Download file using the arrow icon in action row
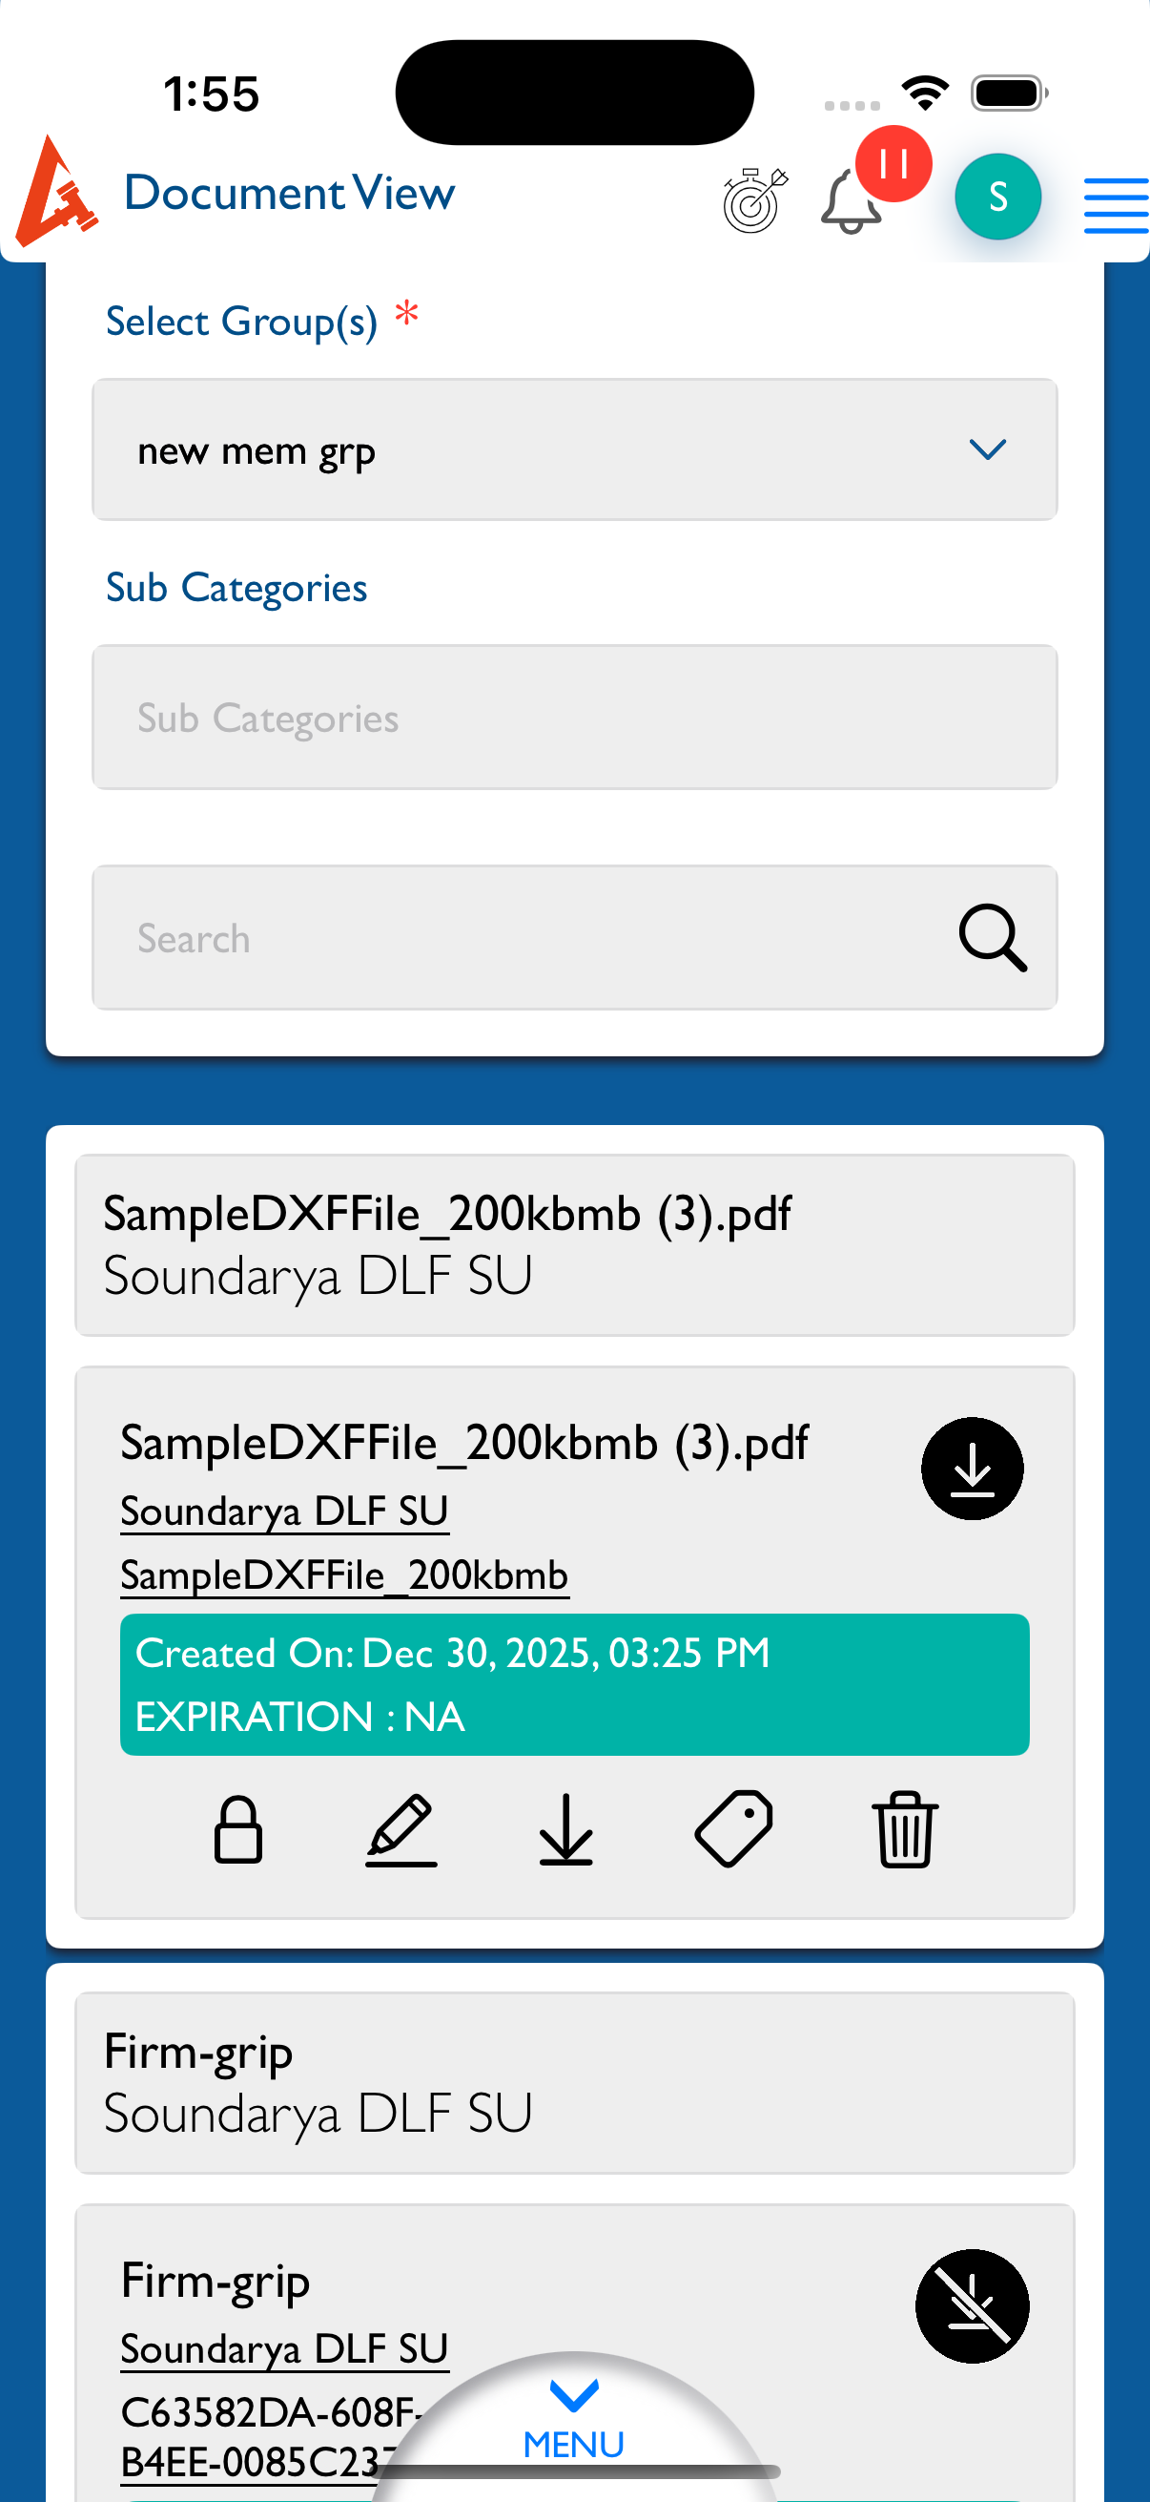Screen dimensions: 1150x2502 point(565,1830)
